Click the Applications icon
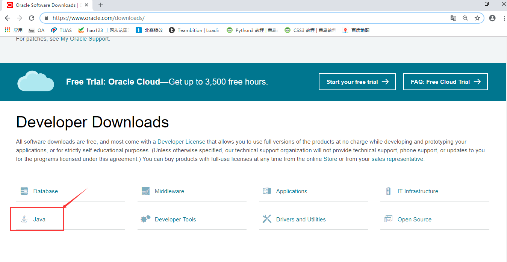The height and width of the screenshot is (262, 507). tap(267, 191)
